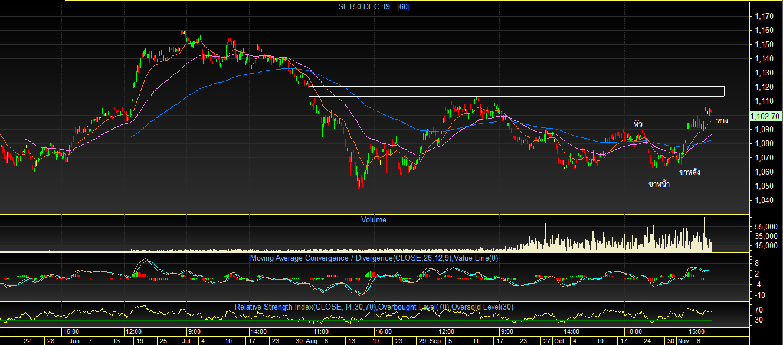Select the white resistance zone rectangle

pos(516,91)
